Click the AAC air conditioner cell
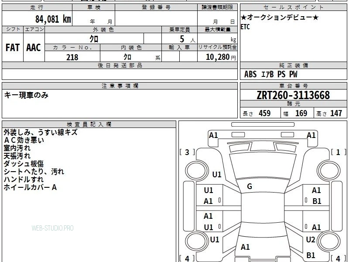The height and width of the screenshot is (262, 349). coord(34,48)
